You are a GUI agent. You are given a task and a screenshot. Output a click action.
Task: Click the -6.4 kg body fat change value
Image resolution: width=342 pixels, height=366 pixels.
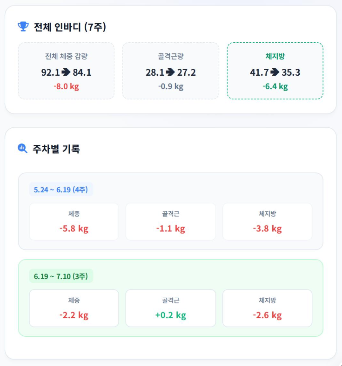(275, 86)
